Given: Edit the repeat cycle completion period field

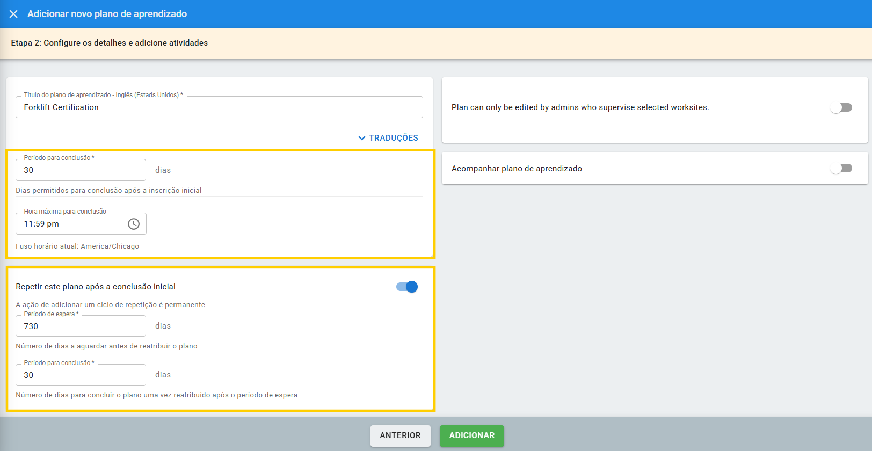Looking at the screenshot, I should tap(81, 375).
